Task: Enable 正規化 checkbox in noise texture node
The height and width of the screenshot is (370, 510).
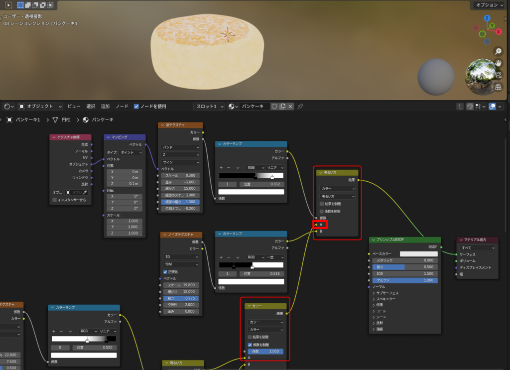Action: (165, 271)
